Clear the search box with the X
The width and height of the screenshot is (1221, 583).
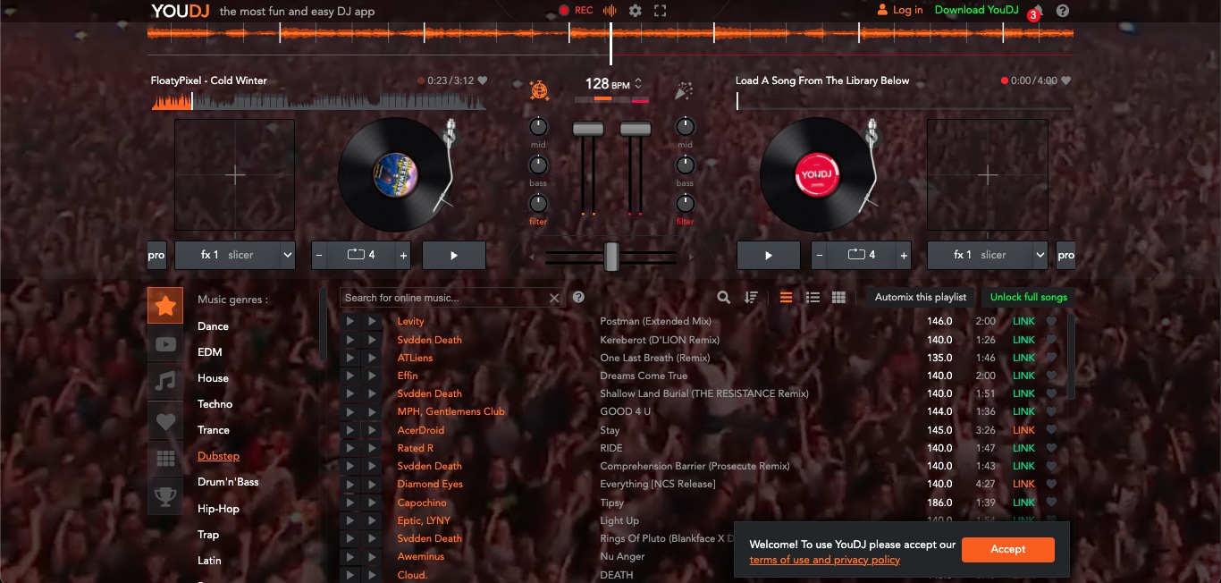click(x=554, y=298)
